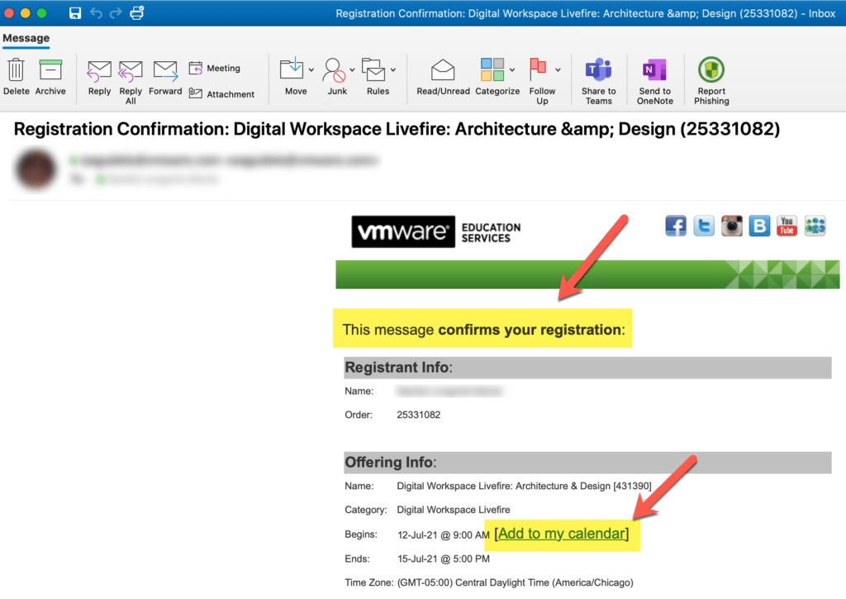Viewport: 846px width, 599px height.
Task: Open Categorize dropdown arrow
Action: (512, 70)
